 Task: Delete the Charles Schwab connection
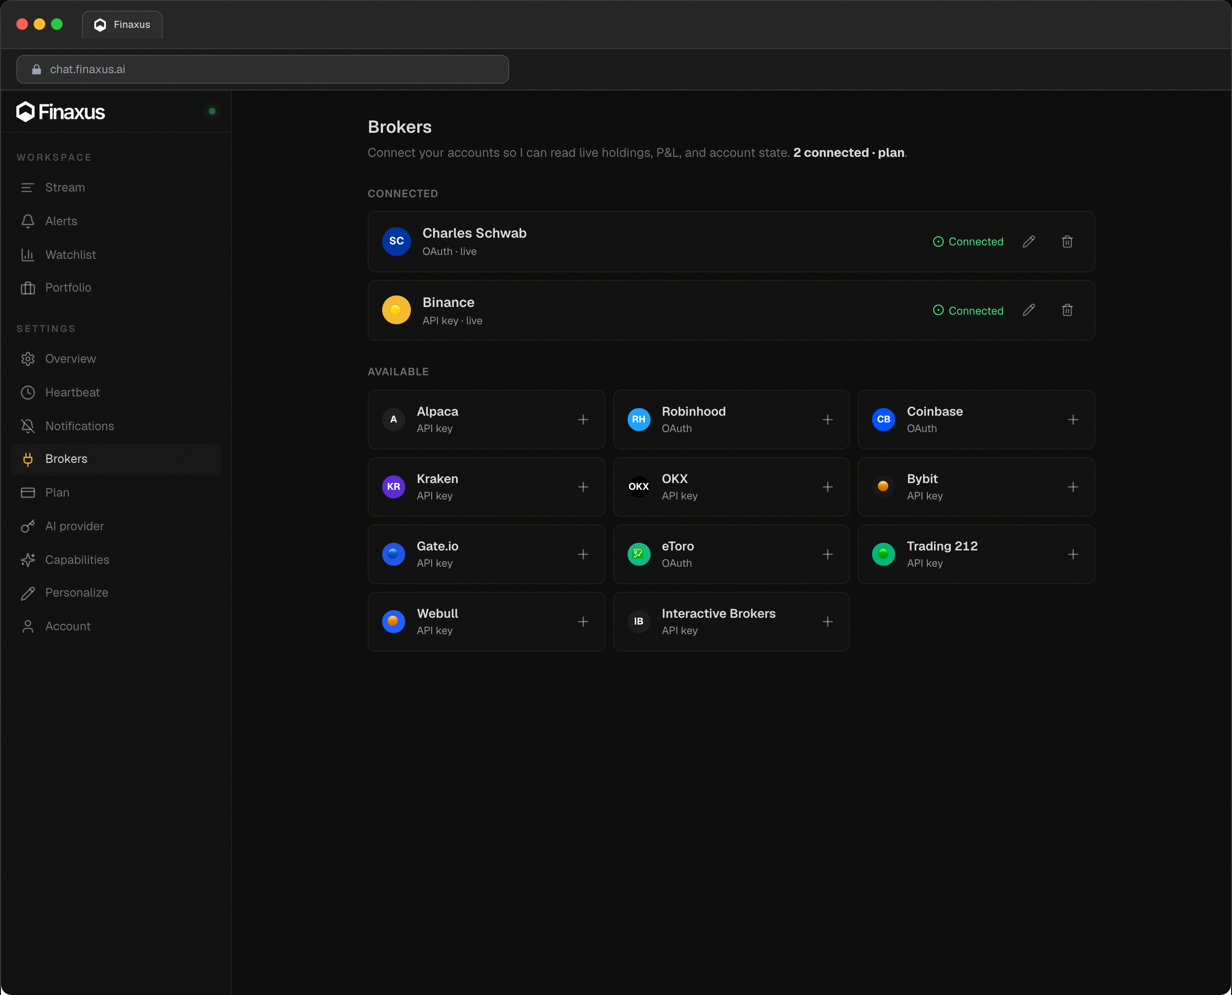pos(1067,242)
